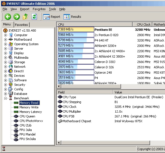Click the EVEREST v2.50.480 root info icon
This screenshot has width=165, height=153.
[x=5, y=30]
